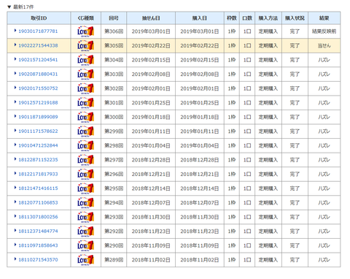This screenshot has height=279, width=350.
Task: Click the 結果 column header
Action: [x=324, y=18]
